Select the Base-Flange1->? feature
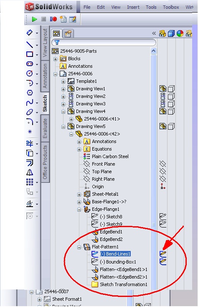 pyautogui.click(x=109, y=202)
